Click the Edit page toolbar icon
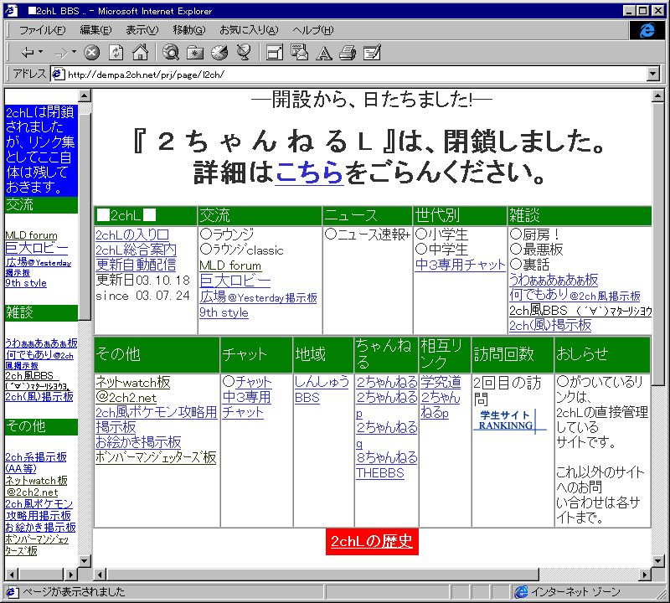 click(x=372, y=53)
